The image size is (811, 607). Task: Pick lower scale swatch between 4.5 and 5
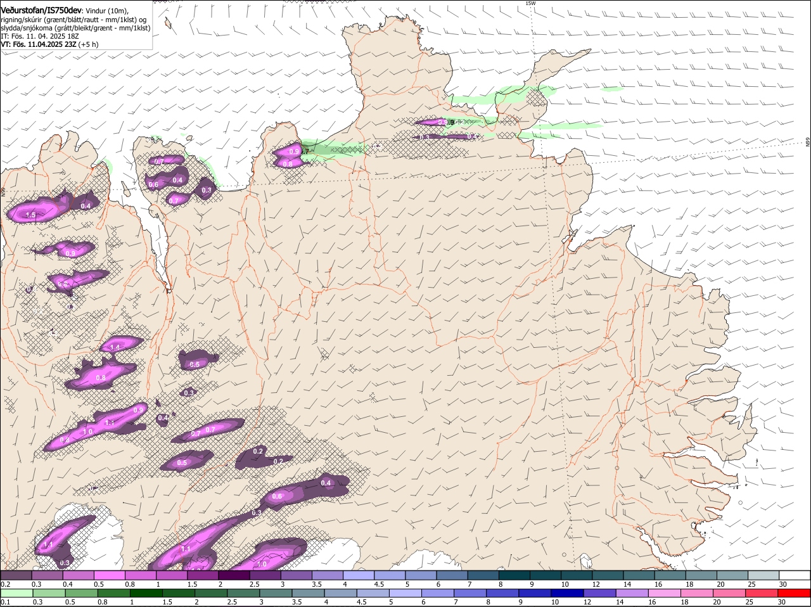[x=373, y=594]
